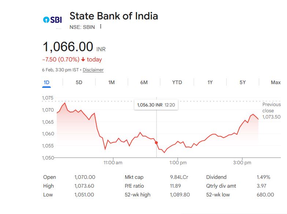Open the 5Y chart tab

242,82
